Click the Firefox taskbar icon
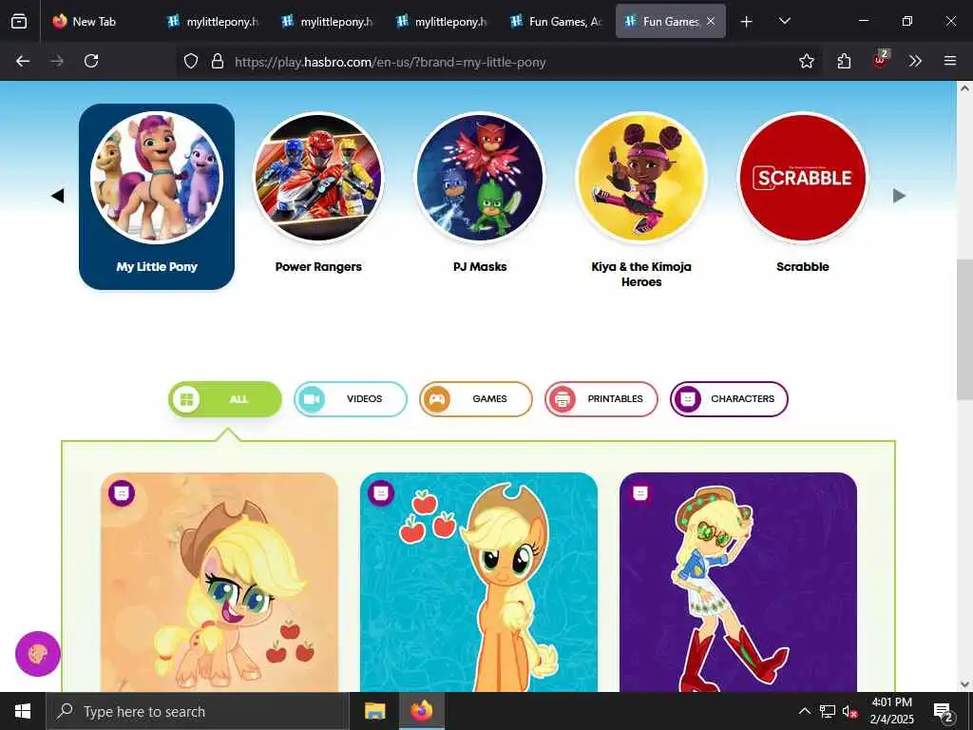Screen dimensions: 973x730 click(421, 711)
